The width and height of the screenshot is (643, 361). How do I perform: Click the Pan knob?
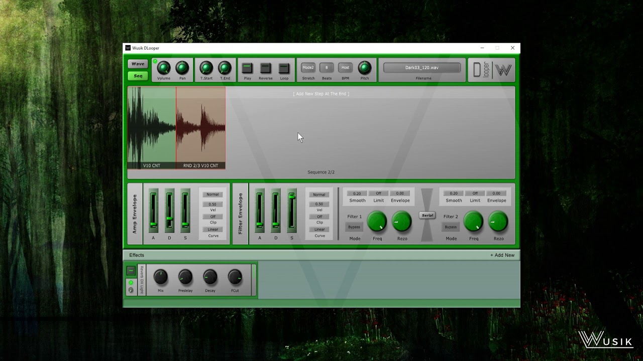(x=182, y=68)
